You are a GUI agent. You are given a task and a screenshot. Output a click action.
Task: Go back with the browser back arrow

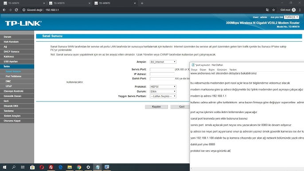[4, 10]
